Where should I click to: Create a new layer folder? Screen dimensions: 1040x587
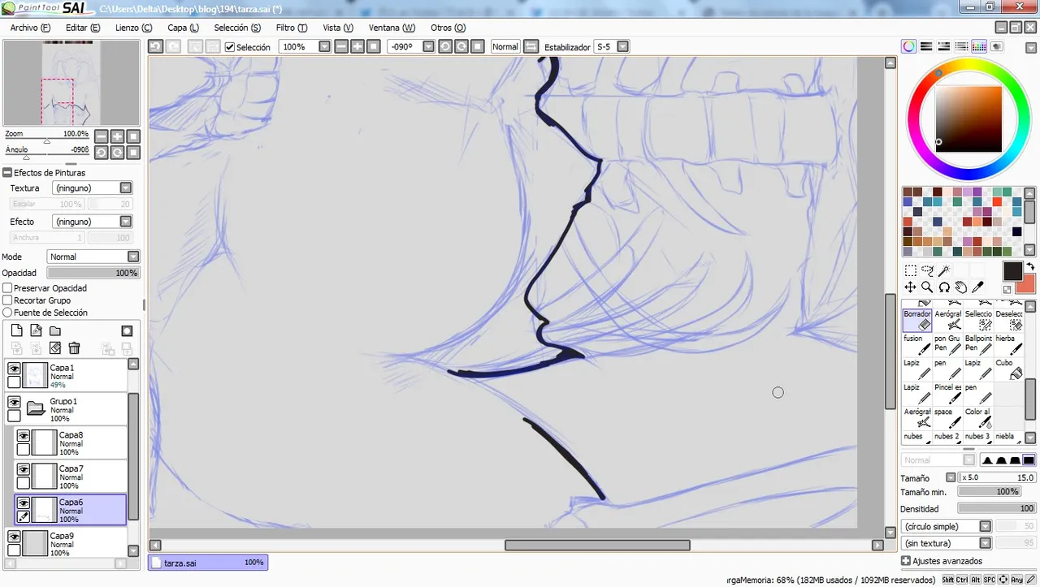tap(55, 330)
